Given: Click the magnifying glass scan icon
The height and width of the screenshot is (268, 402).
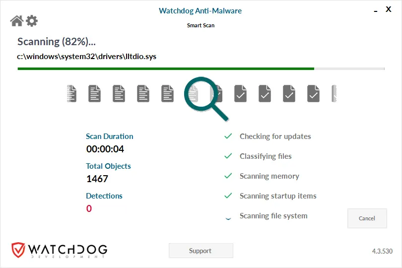Looking at the screenshot, I should 206,99.
